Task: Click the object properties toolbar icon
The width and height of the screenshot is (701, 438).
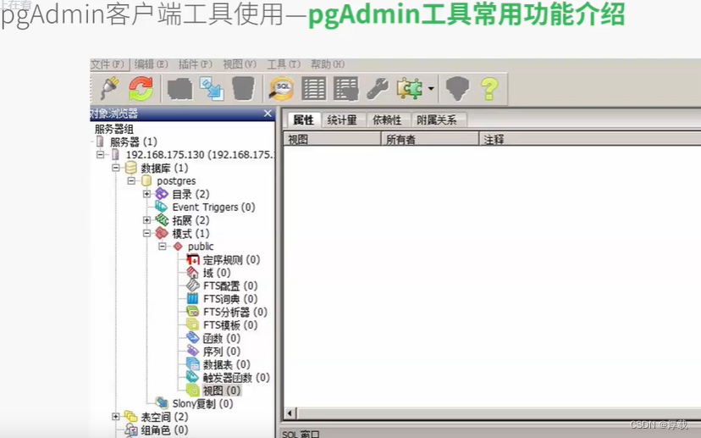Action: pos(179,89)
